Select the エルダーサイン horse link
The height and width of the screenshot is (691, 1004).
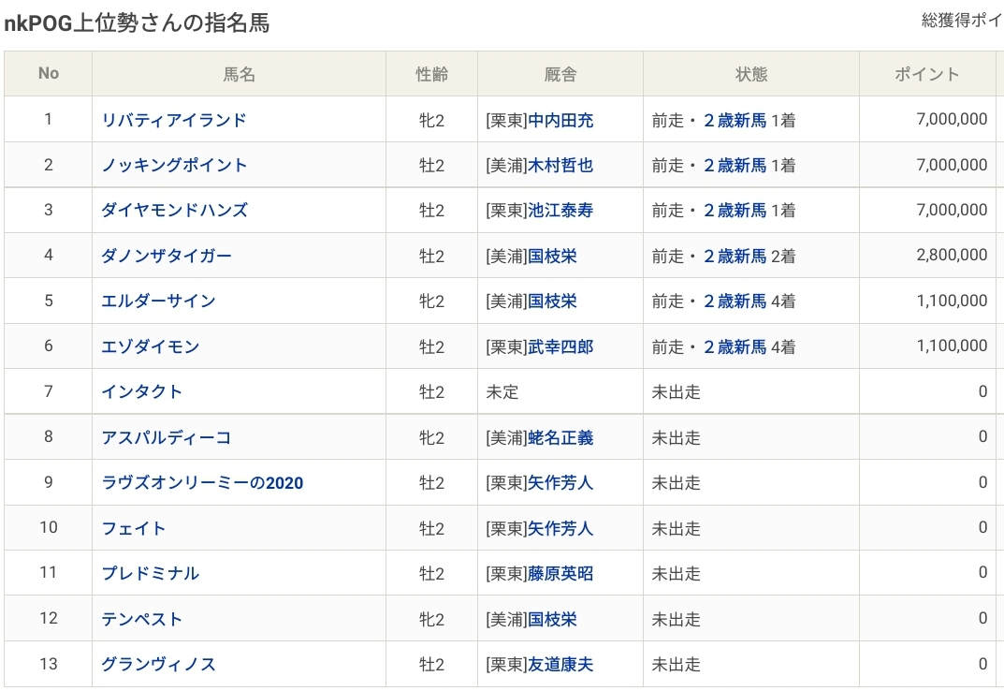pos(159,301)
